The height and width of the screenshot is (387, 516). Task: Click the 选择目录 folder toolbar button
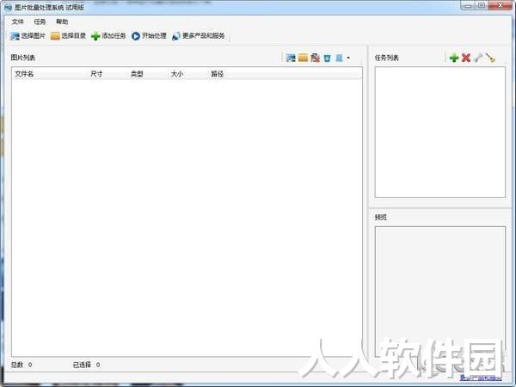pyautogui.click(x=69, y=36)
